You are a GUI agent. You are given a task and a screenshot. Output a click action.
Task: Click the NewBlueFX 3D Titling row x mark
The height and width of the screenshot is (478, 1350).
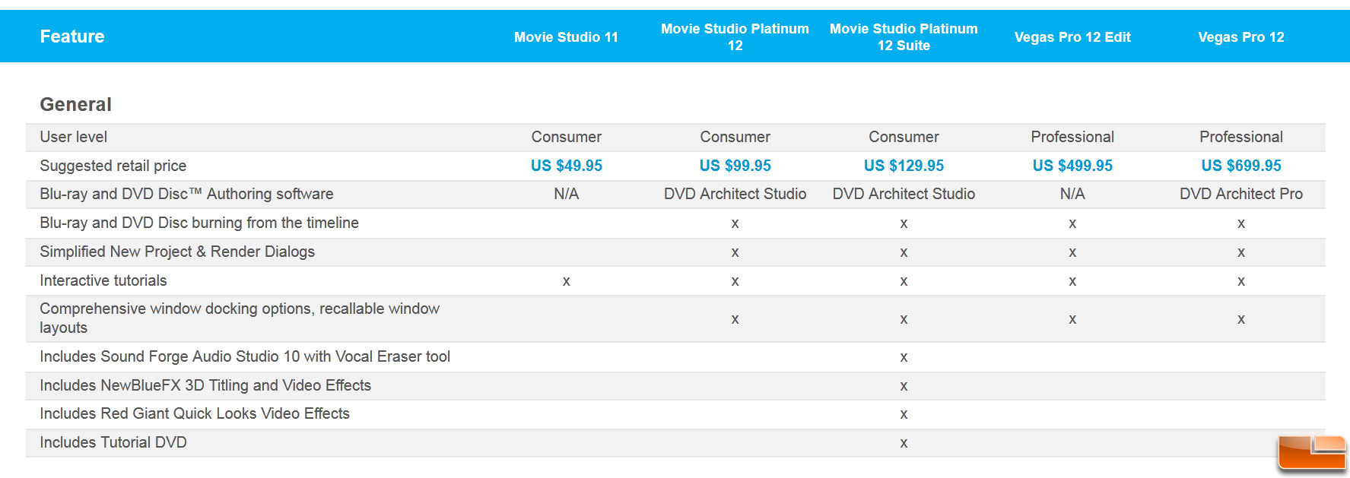[904, 386]
